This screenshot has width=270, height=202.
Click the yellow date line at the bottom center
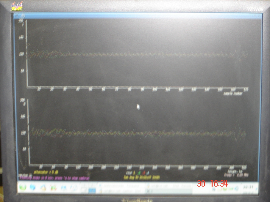pos(141,177)
